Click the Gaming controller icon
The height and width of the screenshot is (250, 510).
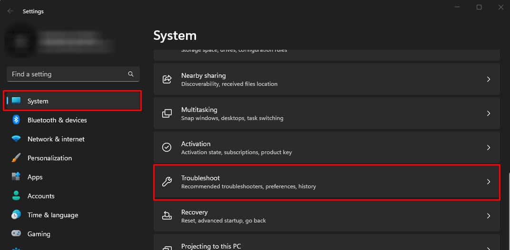(x=16, y=234)
